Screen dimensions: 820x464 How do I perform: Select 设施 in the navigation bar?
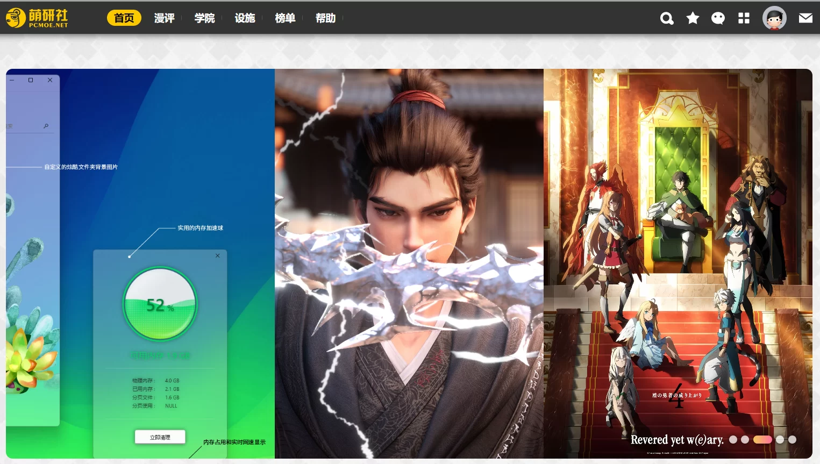click(245, 18)
